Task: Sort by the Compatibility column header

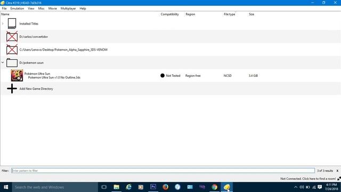Action: point(169,14)
